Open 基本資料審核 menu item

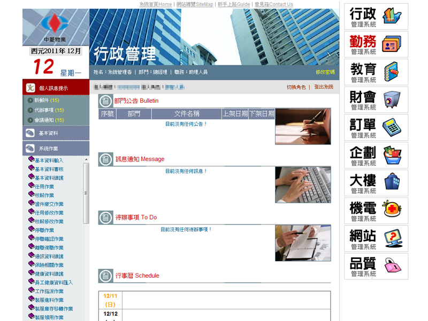pyautogui.click(x=49, y=169)
